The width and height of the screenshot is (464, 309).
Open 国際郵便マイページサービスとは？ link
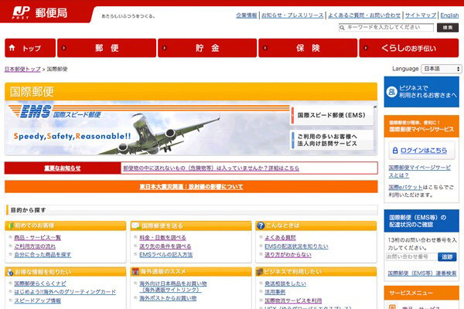click(x=420, y=171)
